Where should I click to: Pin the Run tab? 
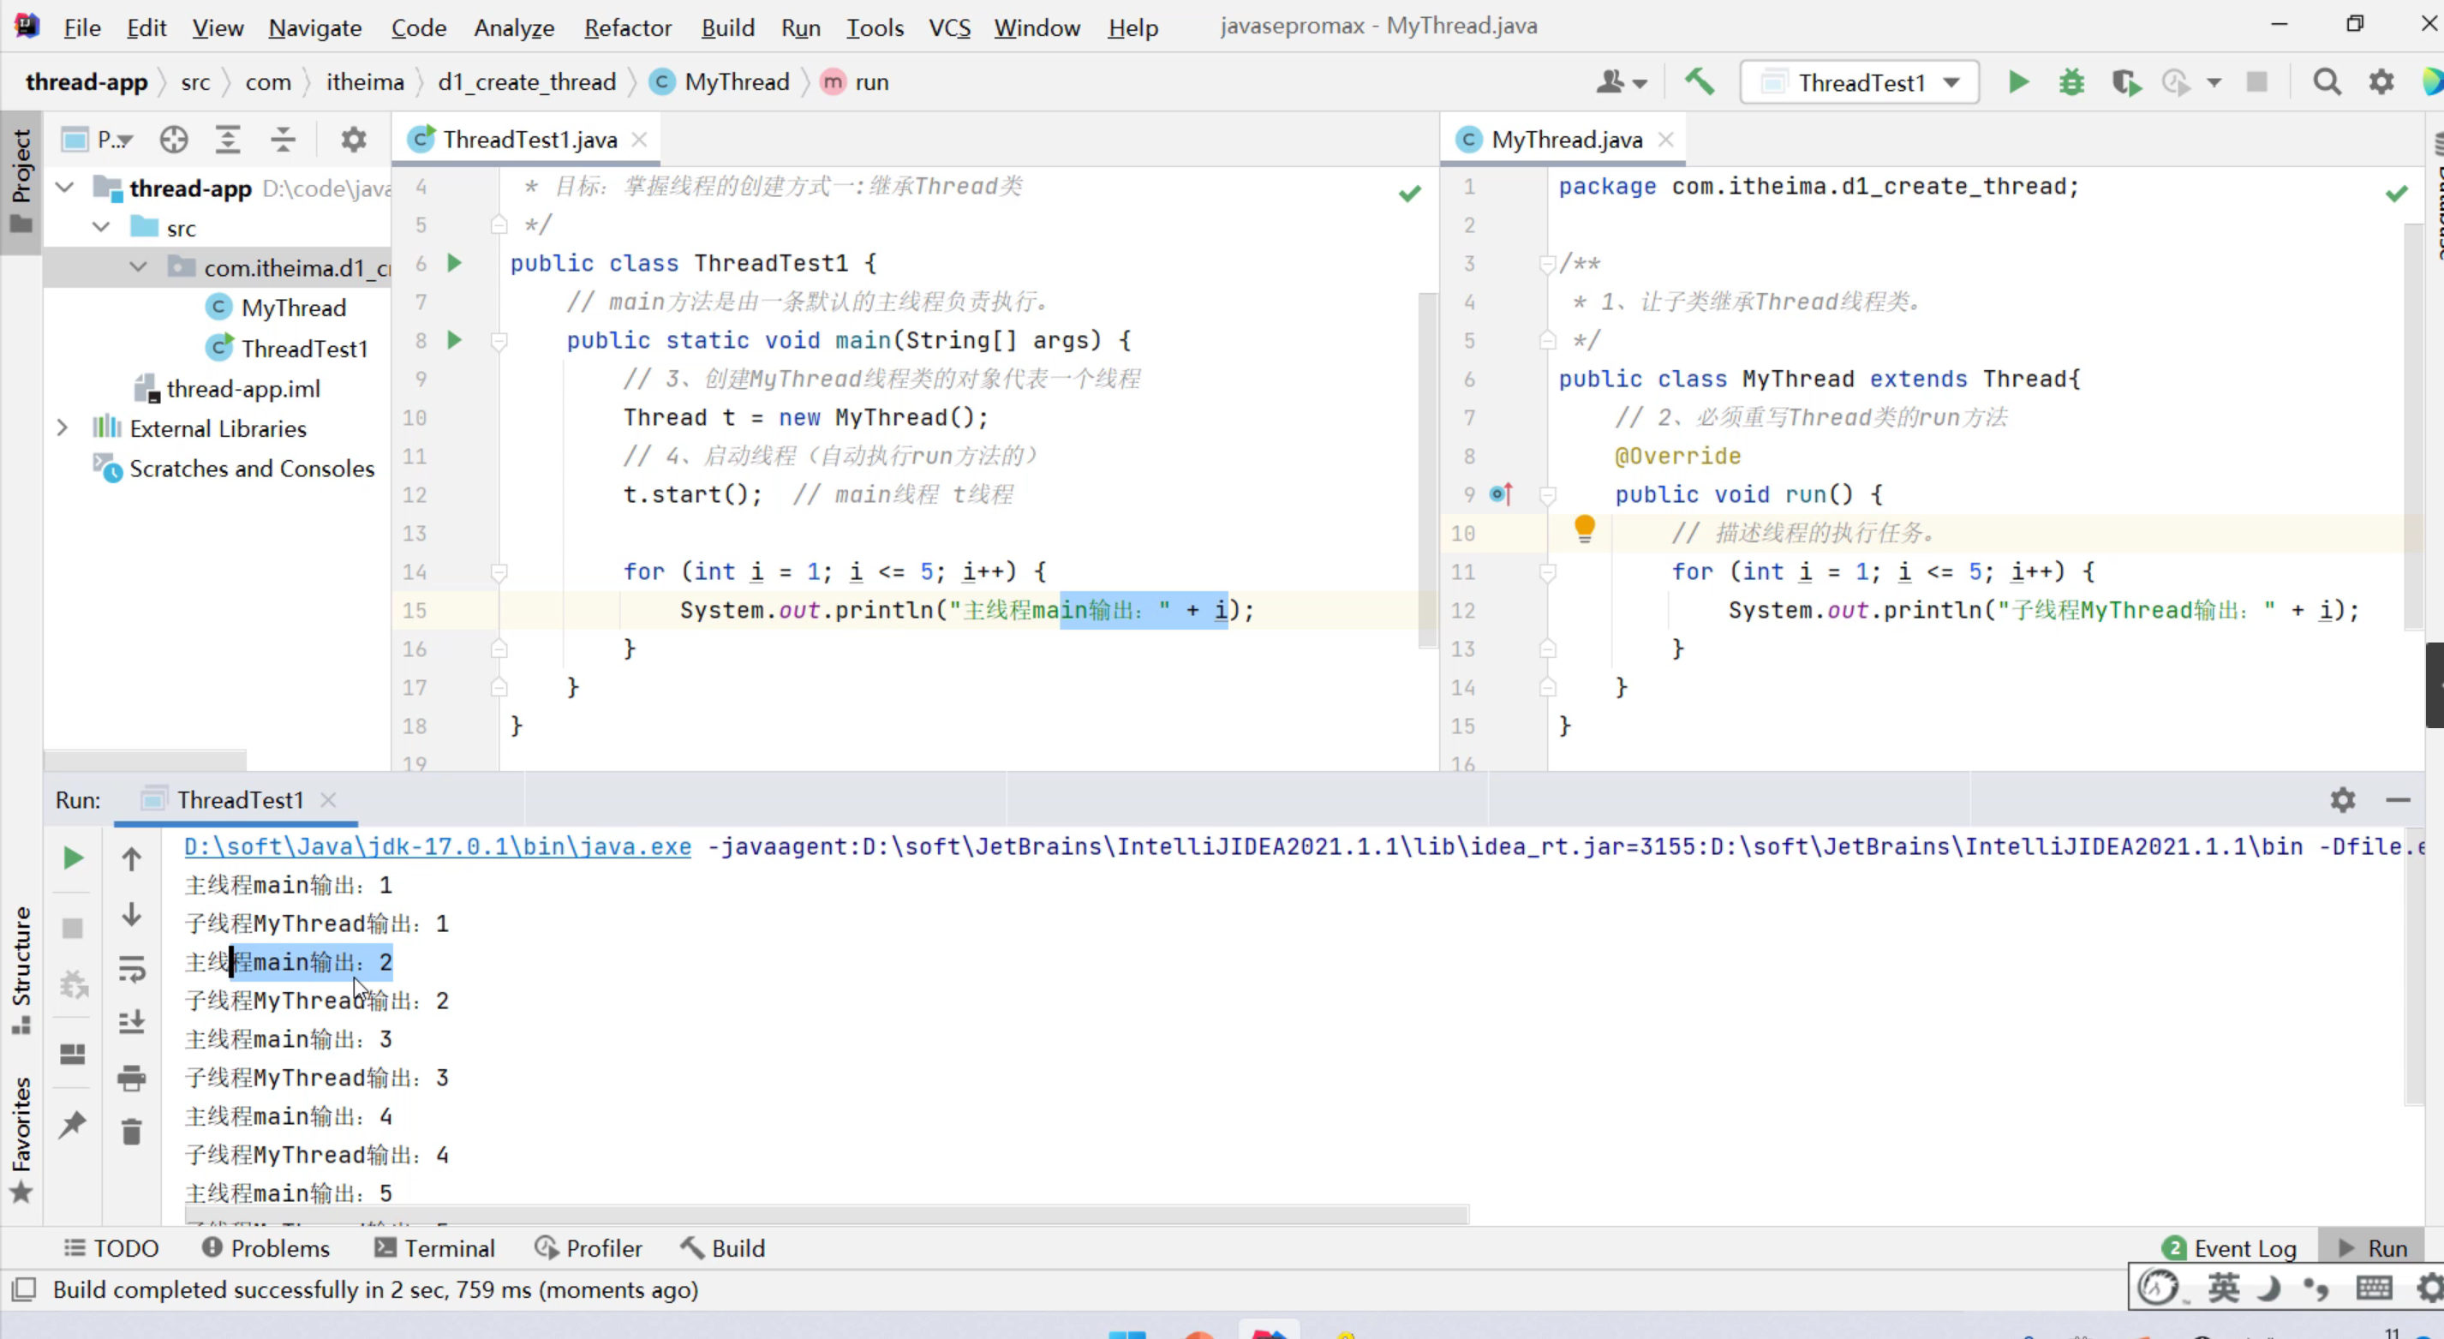coord(72,1125)
